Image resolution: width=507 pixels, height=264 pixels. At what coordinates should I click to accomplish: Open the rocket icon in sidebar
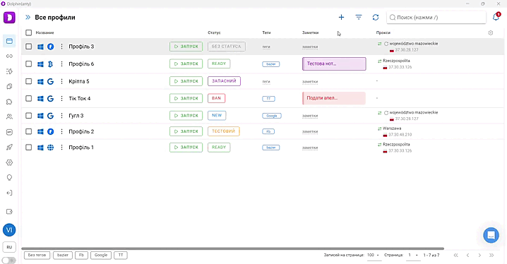[x=9, y=148]
